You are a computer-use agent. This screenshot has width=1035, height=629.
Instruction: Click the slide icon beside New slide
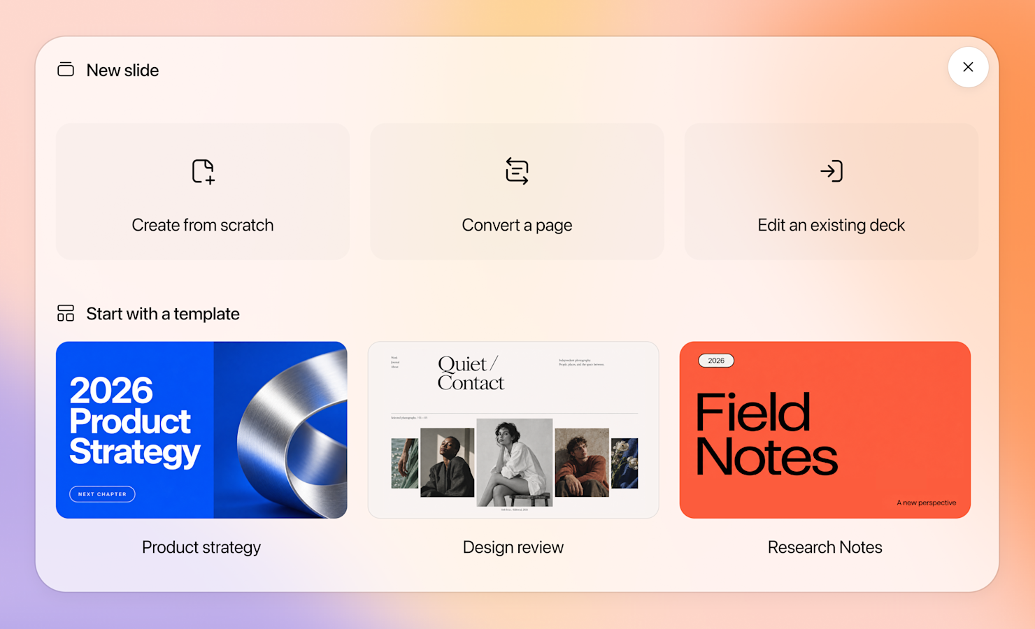point(66,69)
